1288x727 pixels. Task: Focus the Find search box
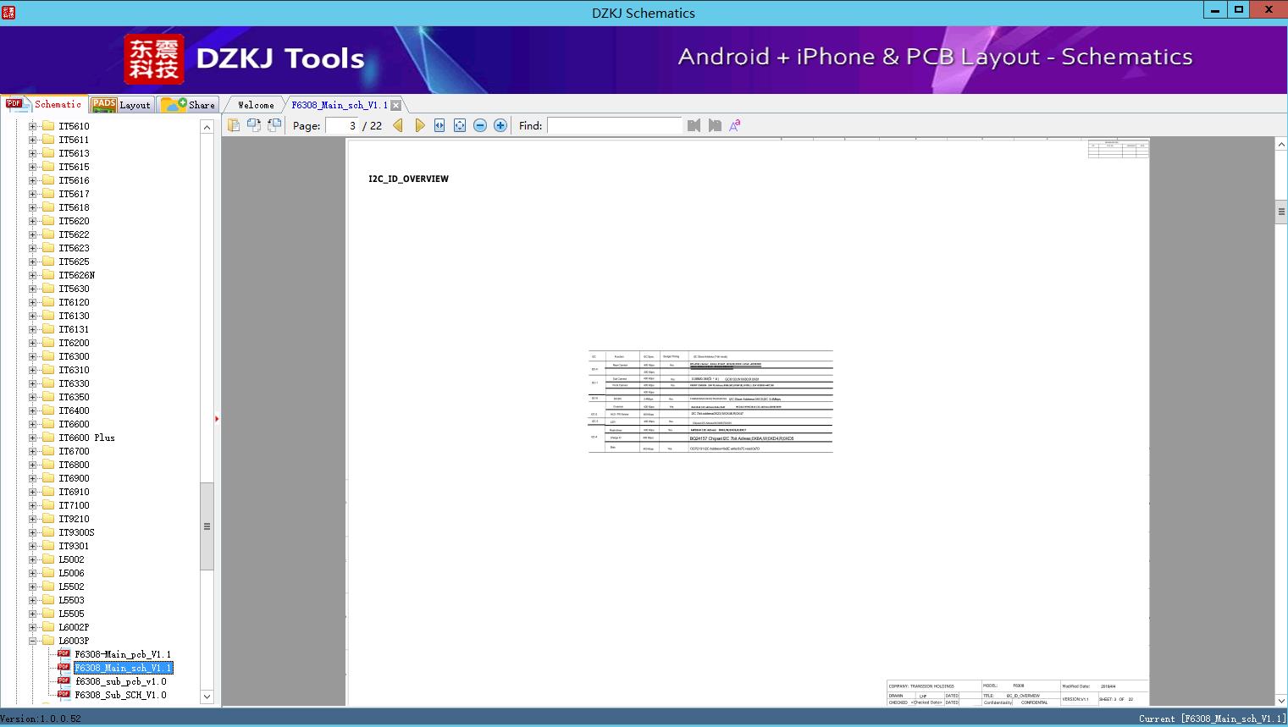tap(614, 125)
